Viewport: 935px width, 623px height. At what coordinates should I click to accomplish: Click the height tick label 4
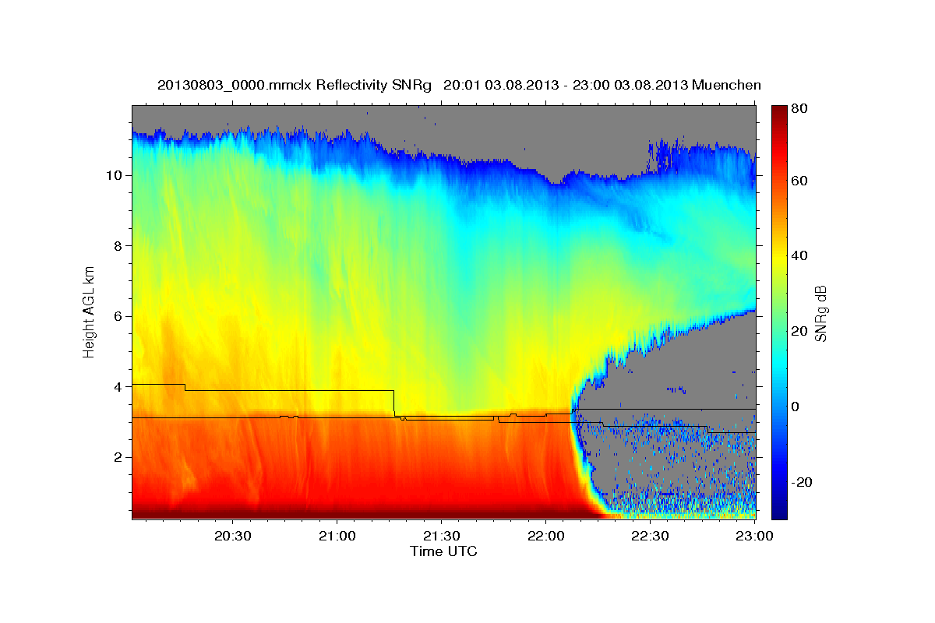pos(116,387)
